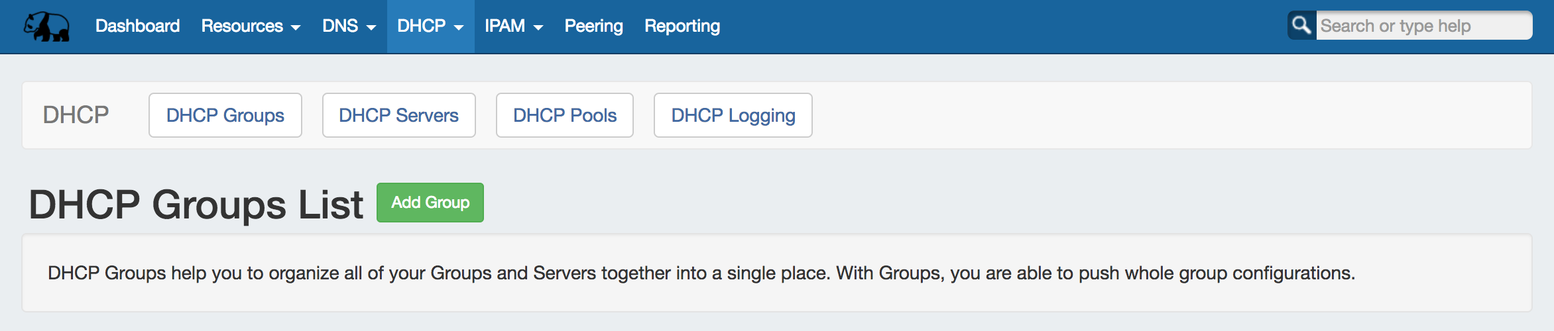
Task: Expand the Resources dropdown menu
Action: (x=251, y=26)
